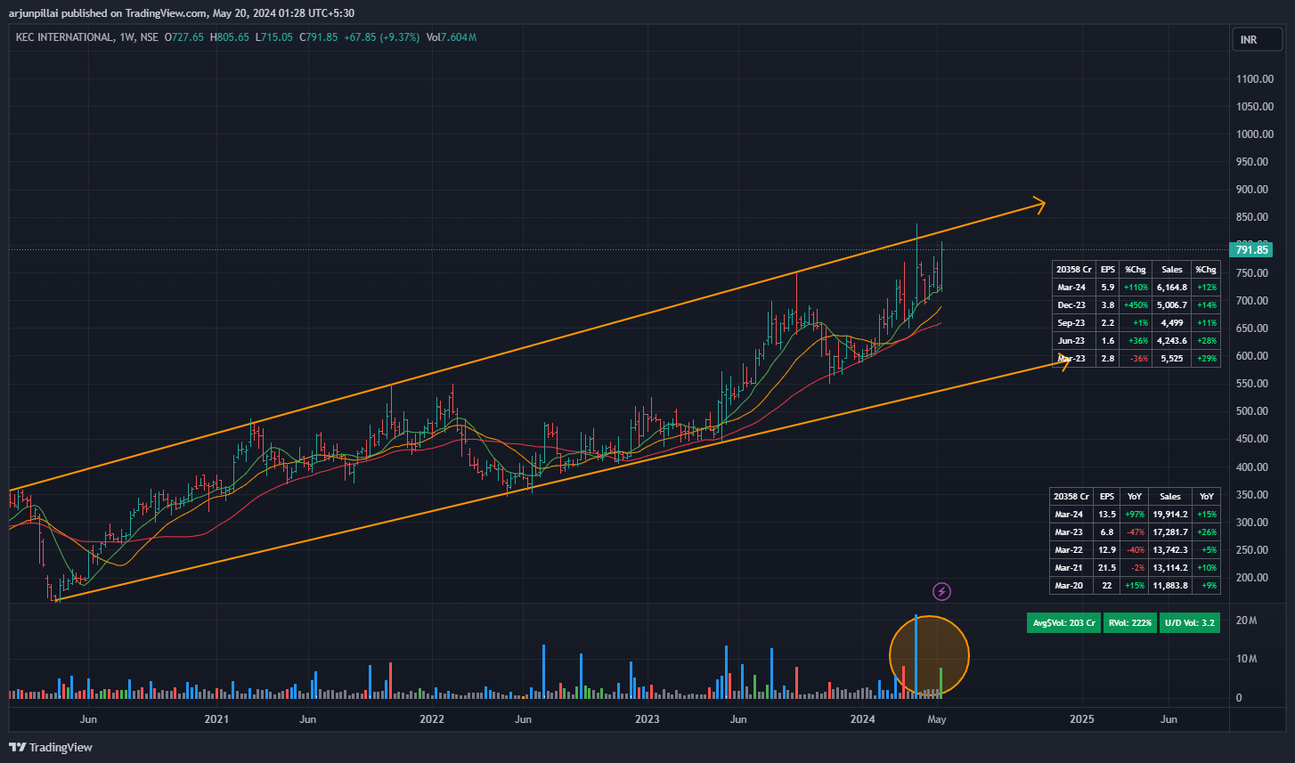Click the low value L715.05
The height and width of the screenshot is (763, 1295).
click(x=274, y=37)
